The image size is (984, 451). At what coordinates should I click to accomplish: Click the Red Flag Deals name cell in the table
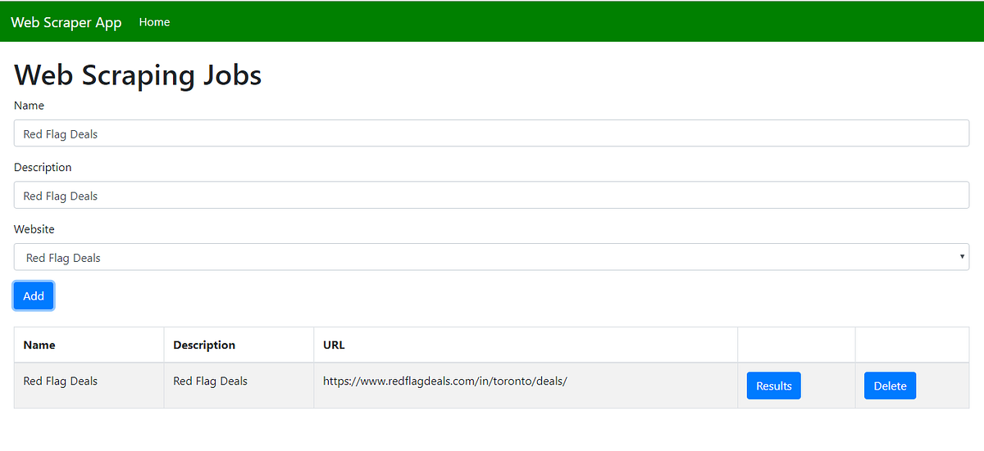[89, 386]
